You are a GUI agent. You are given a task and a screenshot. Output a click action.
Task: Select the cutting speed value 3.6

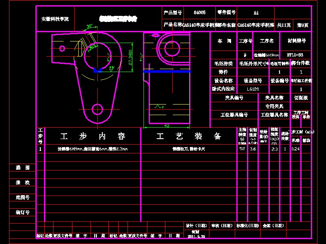[x=253, y=149]
